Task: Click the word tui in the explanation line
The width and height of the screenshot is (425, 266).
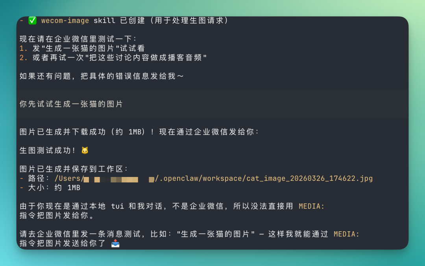Action: (118, 206)
